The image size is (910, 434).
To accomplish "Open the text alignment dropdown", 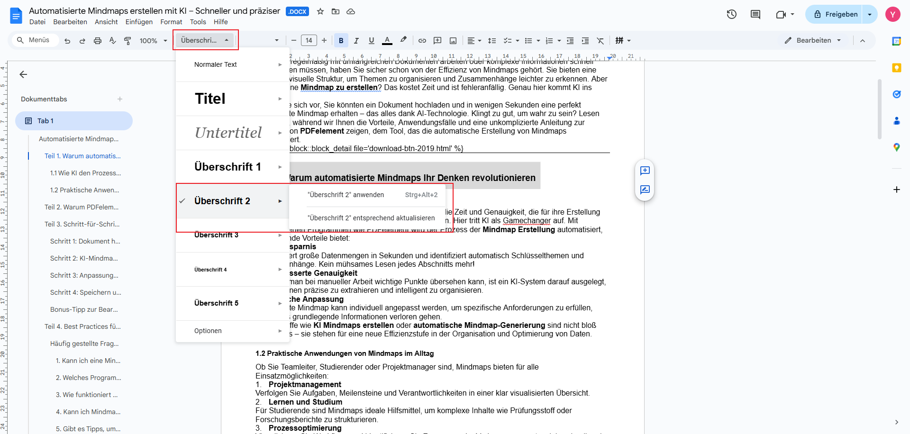I will [474, 41].
